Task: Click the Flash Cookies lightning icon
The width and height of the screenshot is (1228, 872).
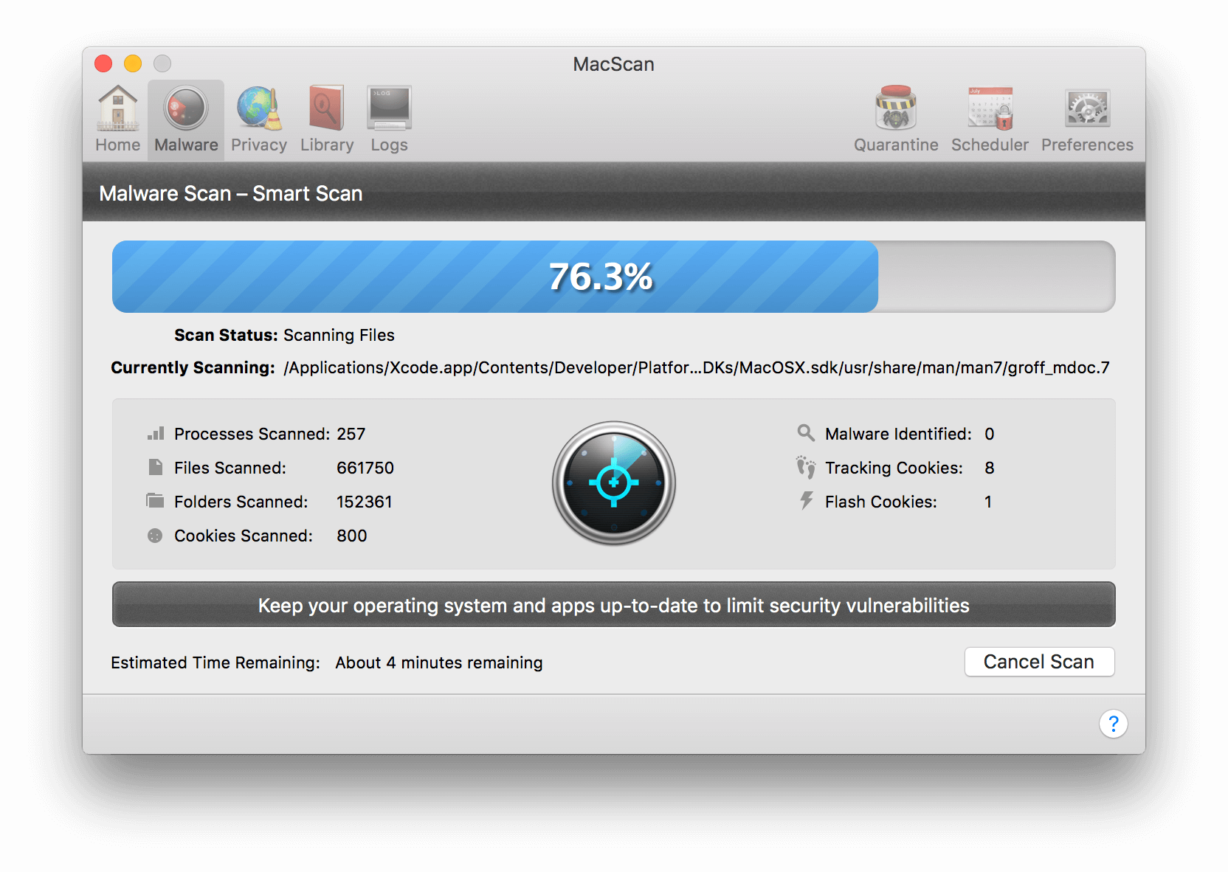Action: [806, 502]
